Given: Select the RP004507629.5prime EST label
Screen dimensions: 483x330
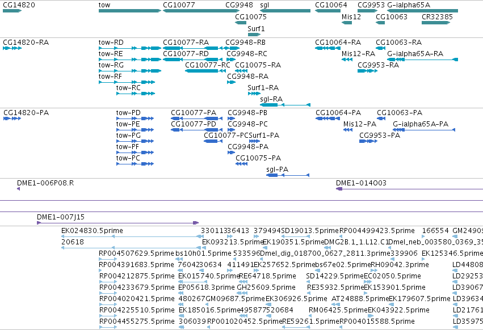Looking at the screenshot, I should (136, 253).
